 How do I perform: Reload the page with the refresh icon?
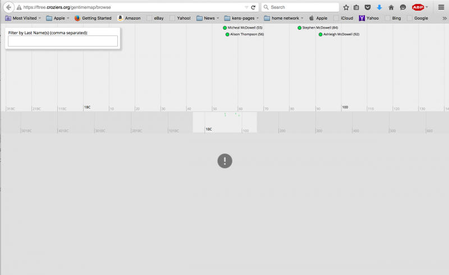tap(253, 7)
